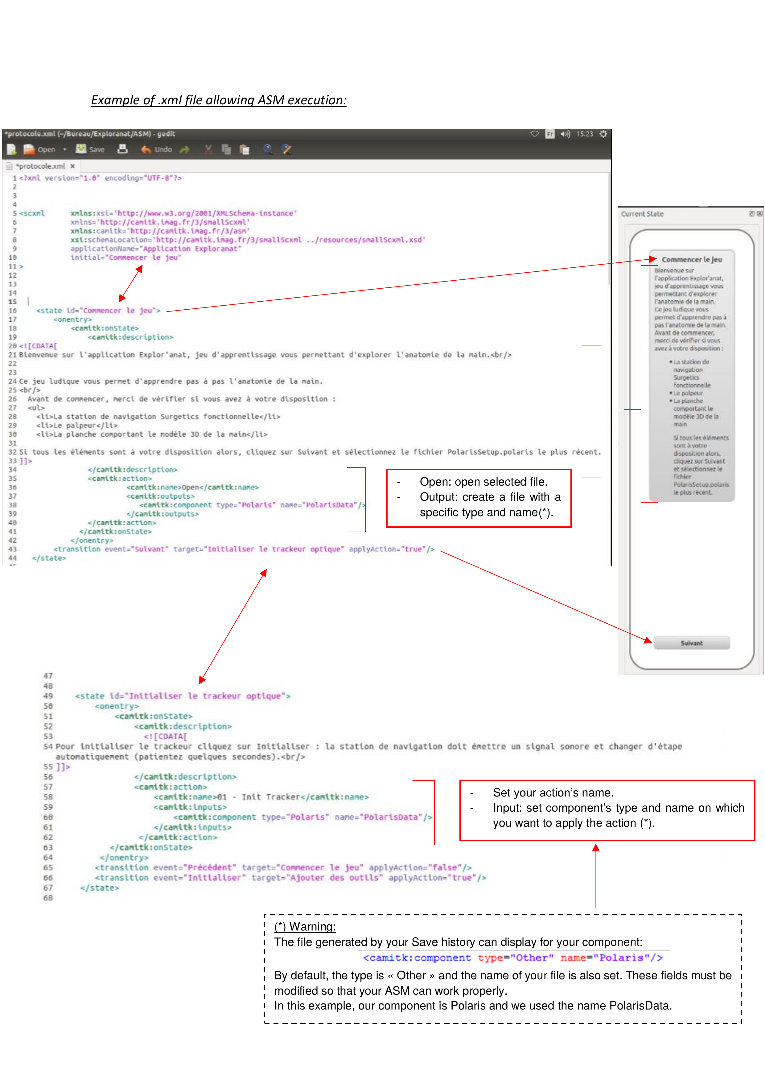Click the 15:23 clock in top bar
The image size is (765, 1083).
pyautogui.click(x=585, y=134)
